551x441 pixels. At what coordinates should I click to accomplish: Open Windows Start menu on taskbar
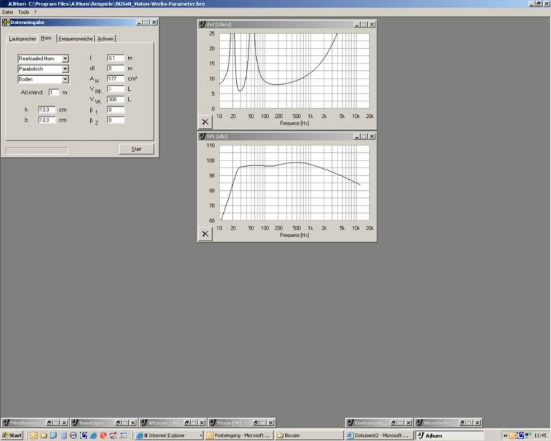tap(12, 435)
